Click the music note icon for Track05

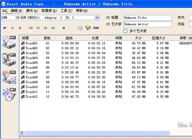point(23,63)
